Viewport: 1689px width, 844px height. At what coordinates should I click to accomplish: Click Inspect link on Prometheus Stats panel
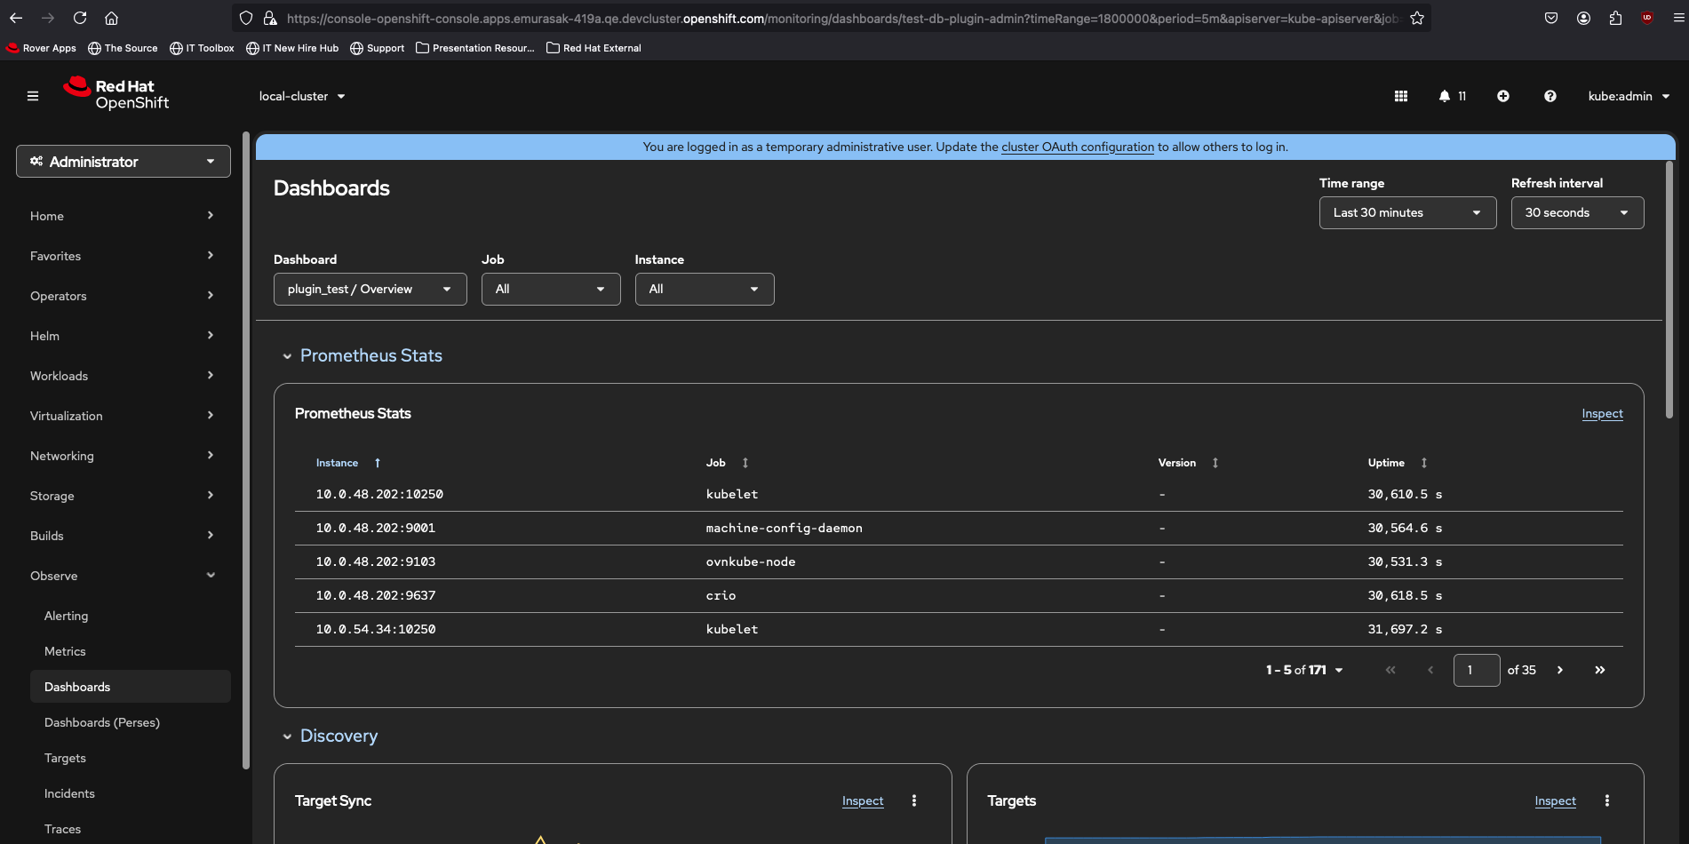pos(1602,414)
